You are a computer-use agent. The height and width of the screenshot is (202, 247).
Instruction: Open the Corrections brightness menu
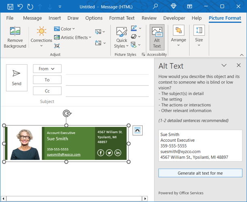[41, 37]
